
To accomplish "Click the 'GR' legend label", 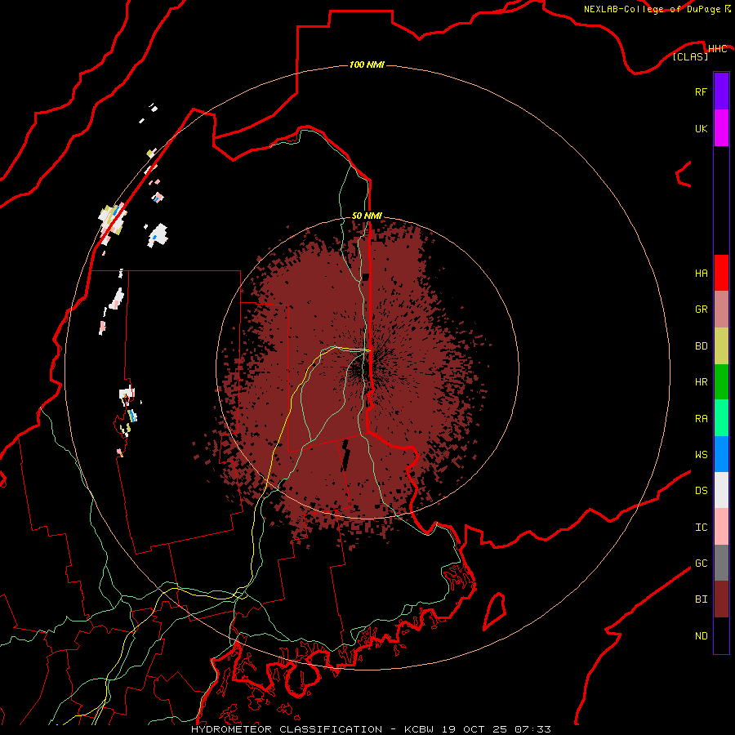I will click(701, 310).
